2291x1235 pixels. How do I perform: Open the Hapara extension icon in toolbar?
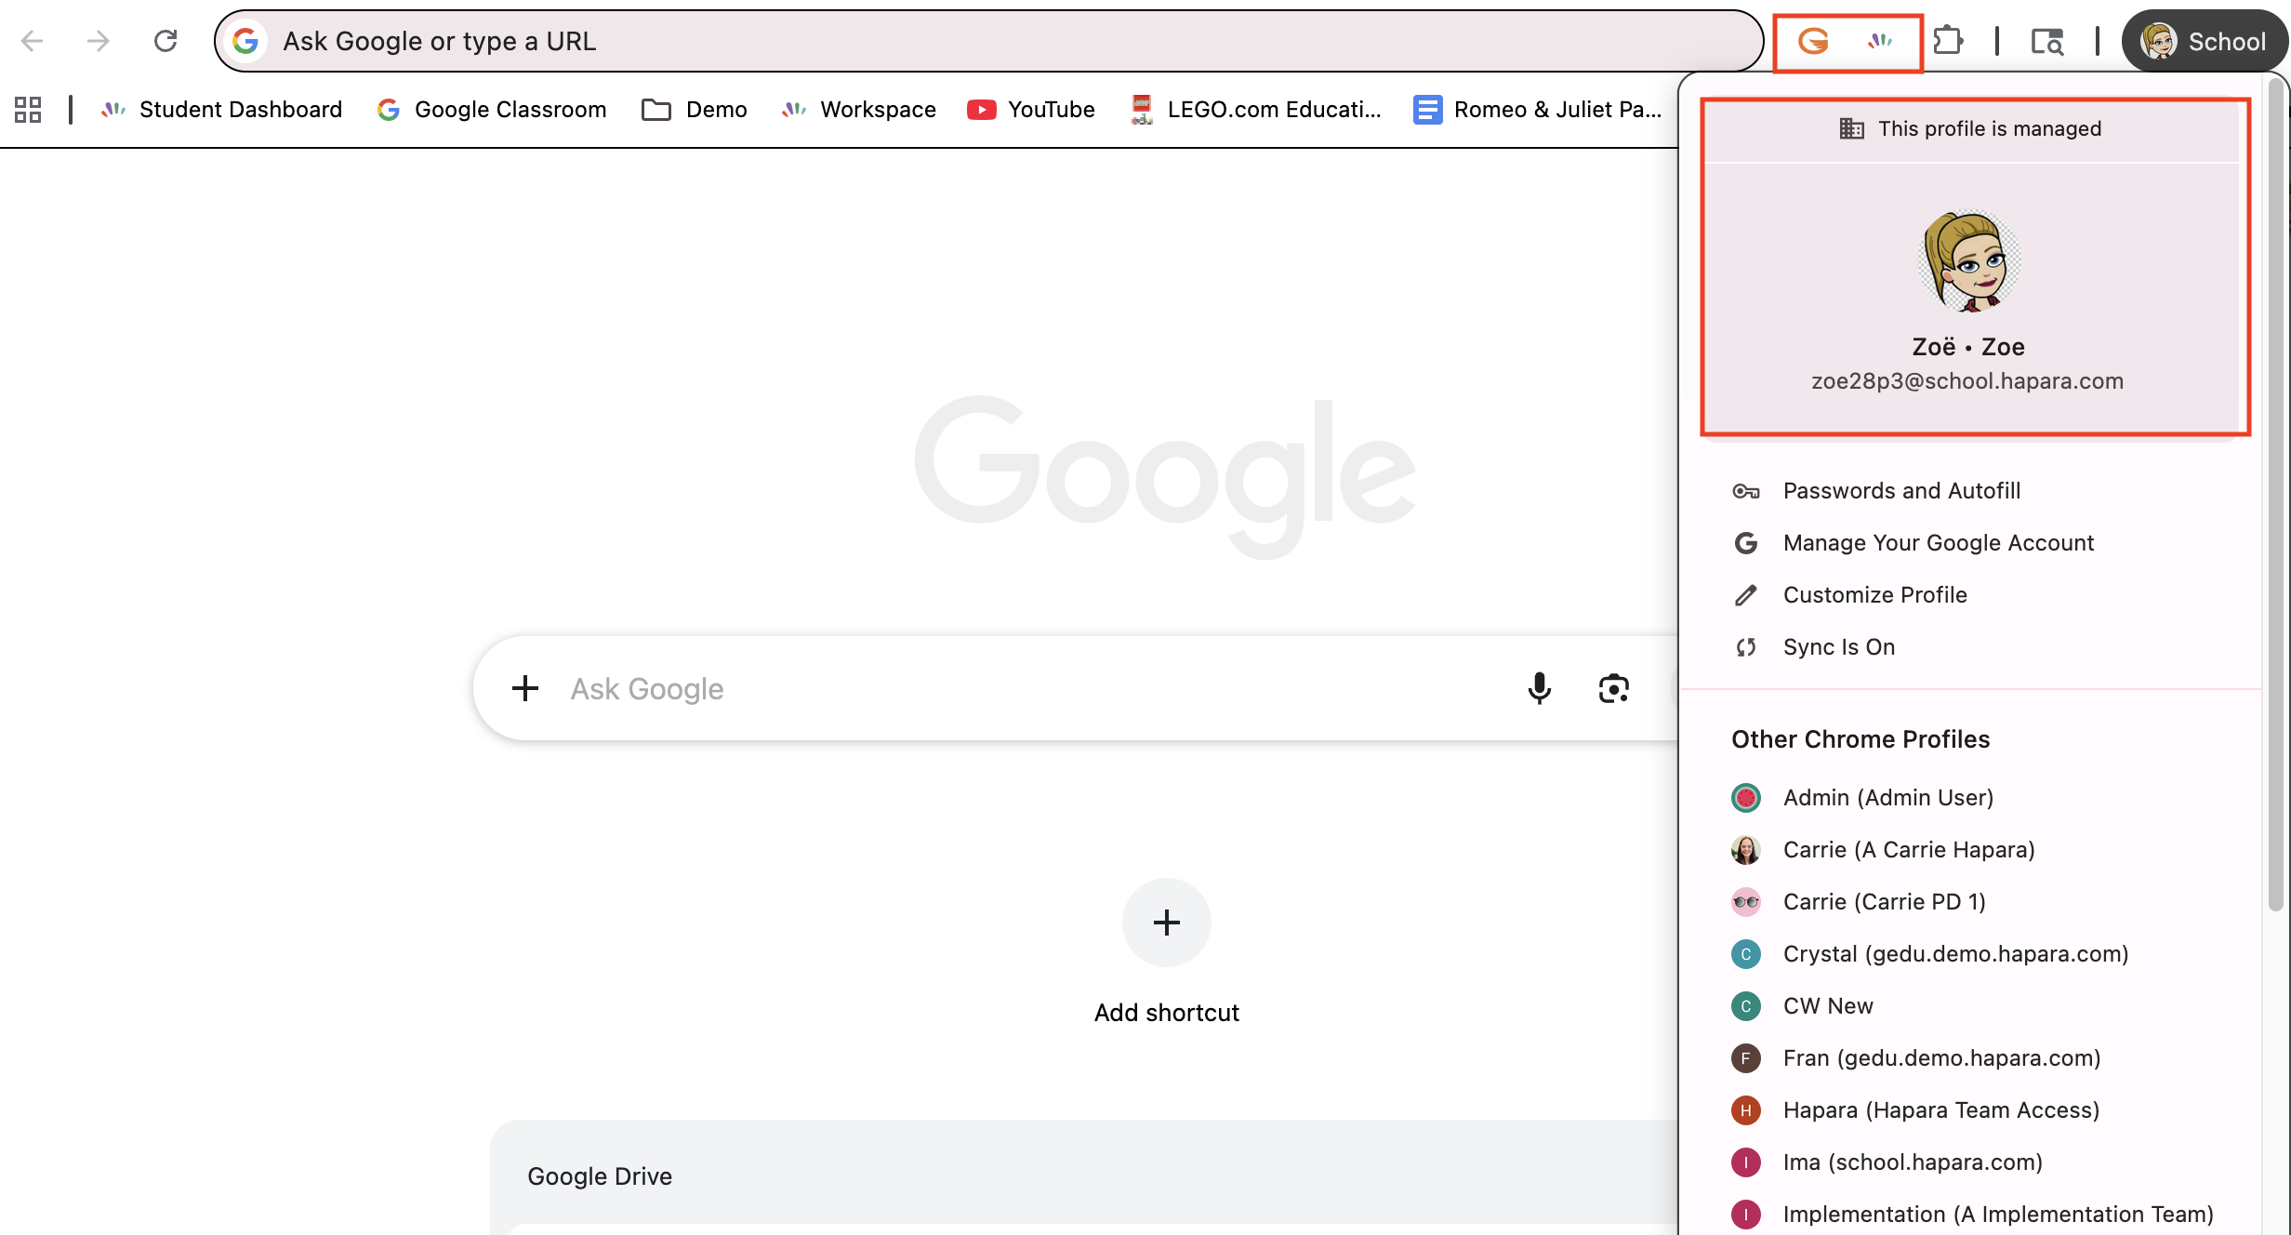click(x=1881, y=41)
